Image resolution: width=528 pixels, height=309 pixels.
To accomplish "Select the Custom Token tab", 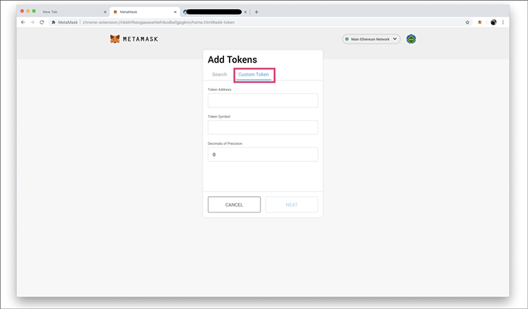I will coord(254,74).
